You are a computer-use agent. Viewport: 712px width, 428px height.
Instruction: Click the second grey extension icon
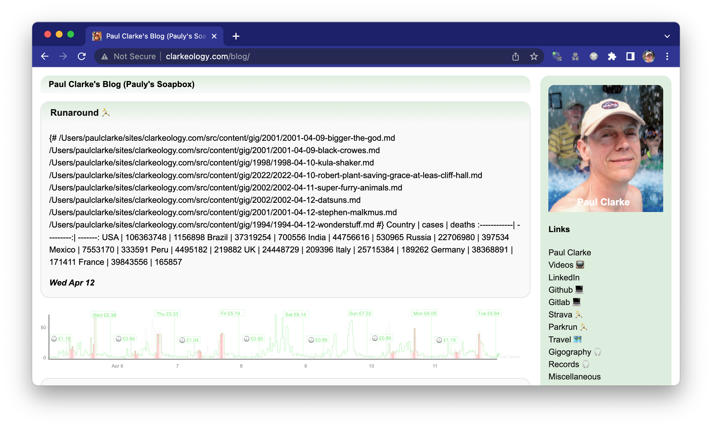click(575, 56)
